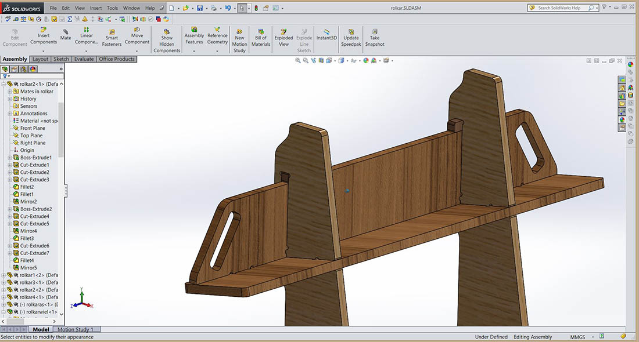The width and height of the screenshot is (639, 342).
Task: Toggle the yellow checkmark icon in second toolbar
Action: point(54,19)
